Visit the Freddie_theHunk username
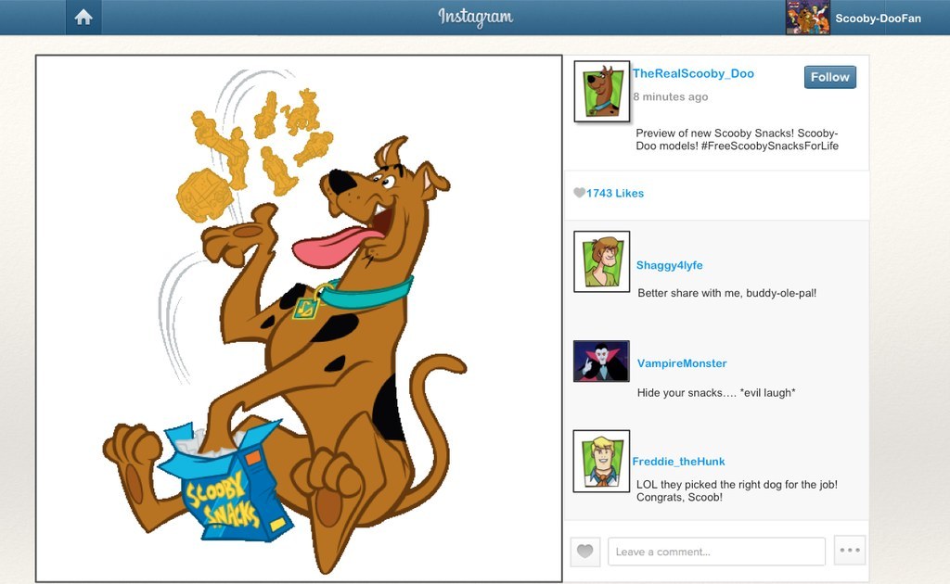 point(678,461)
